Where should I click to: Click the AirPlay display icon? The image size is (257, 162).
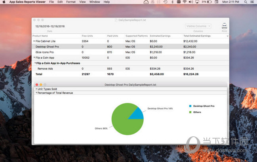coord(197,2)
